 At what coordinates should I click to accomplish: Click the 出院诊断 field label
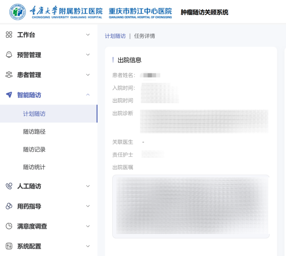pos(123,113)
